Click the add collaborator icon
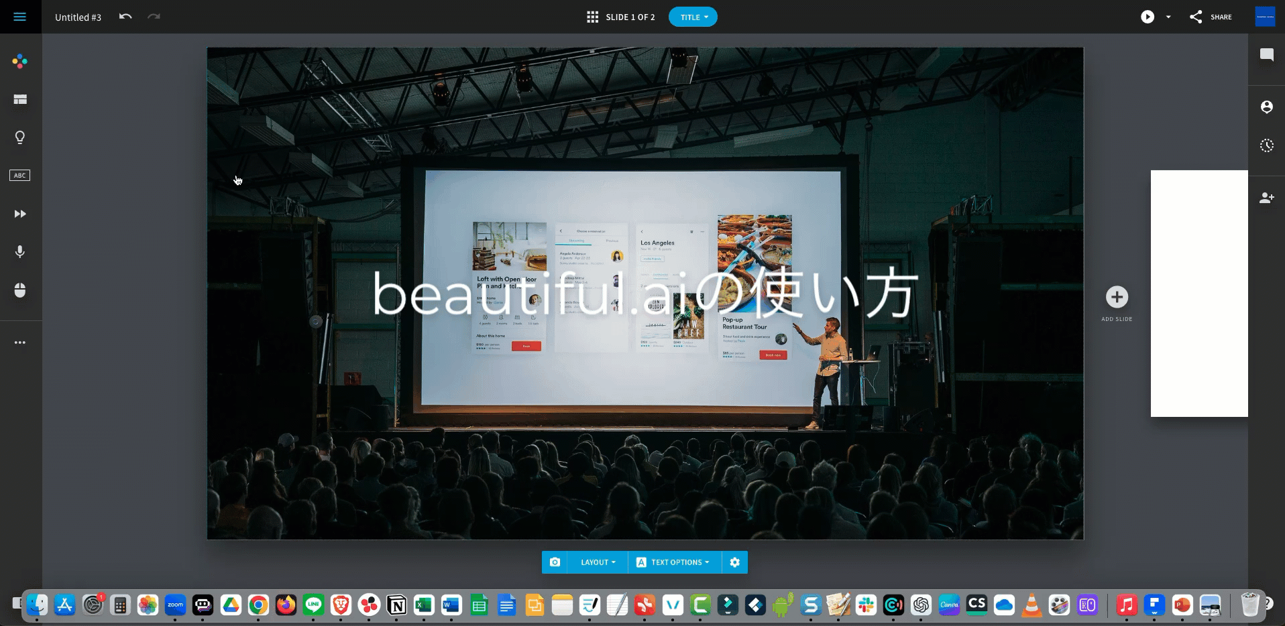 coord(1267,198)
